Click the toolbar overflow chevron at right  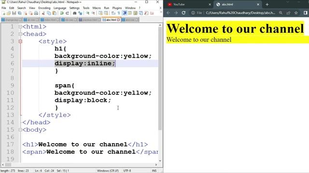[x=161, y=12]
